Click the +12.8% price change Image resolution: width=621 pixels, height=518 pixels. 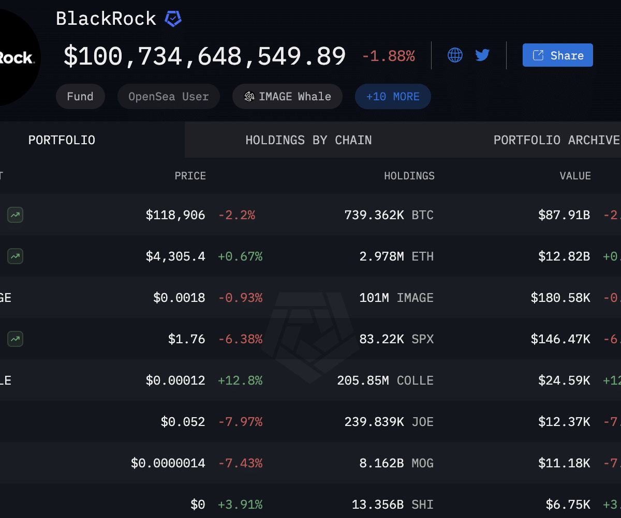240,380
